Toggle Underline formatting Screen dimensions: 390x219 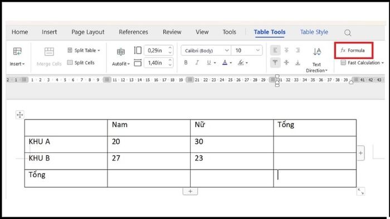(x=209, y=62)
